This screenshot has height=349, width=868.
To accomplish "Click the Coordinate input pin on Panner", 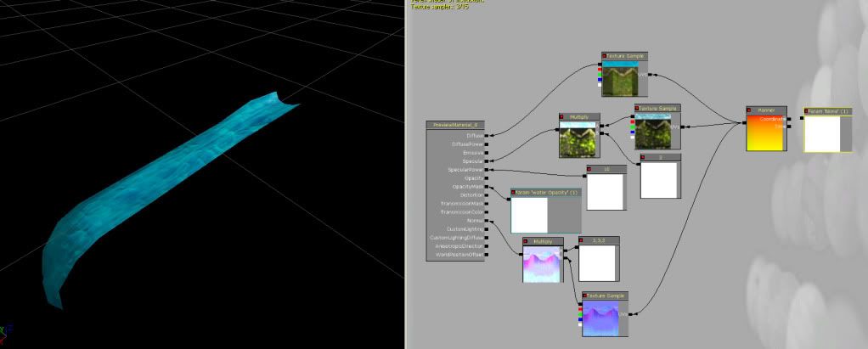I will pos(789,119).
